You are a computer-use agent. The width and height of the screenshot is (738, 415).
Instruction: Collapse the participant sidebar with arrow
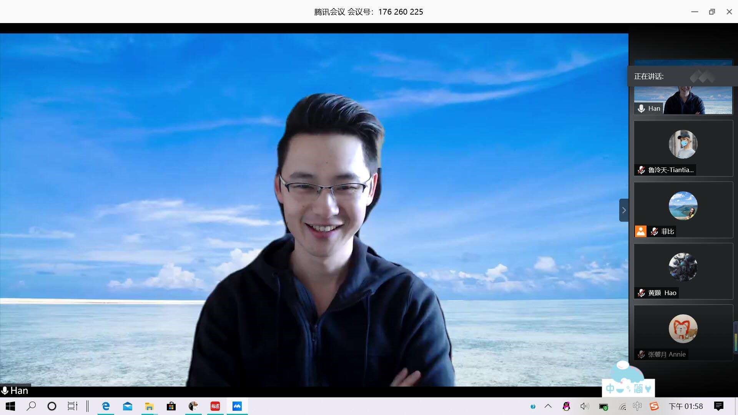tap(623, 210)
